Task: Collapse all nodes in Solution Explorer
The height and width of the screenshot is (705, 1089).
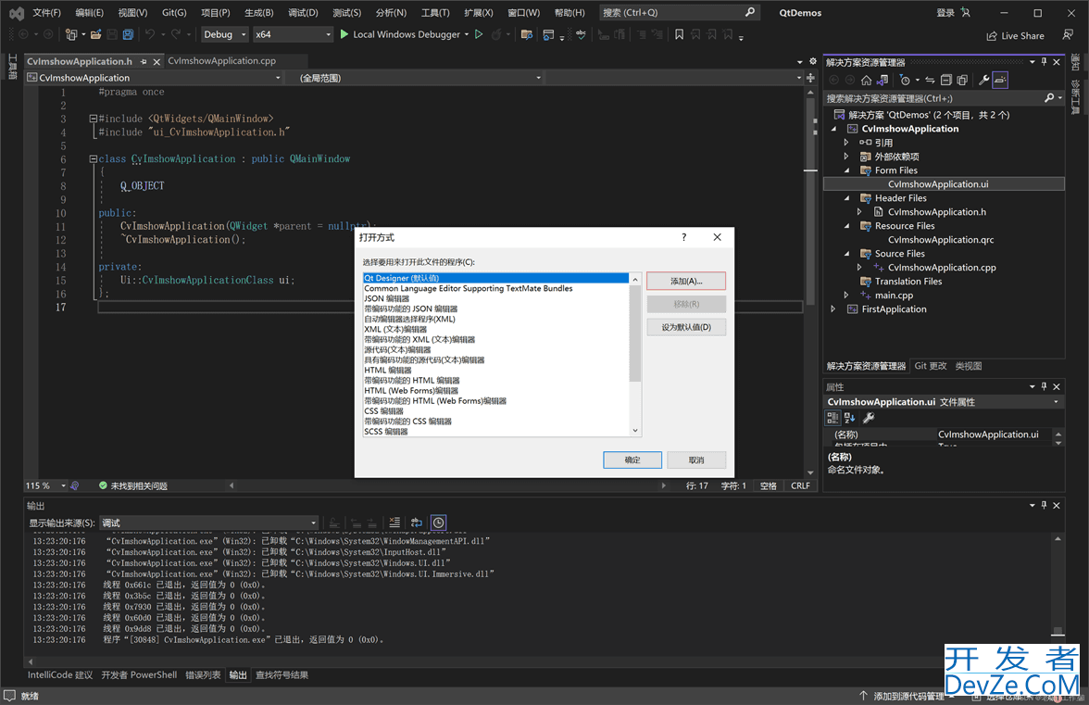Action: click(x=946, y=80)
